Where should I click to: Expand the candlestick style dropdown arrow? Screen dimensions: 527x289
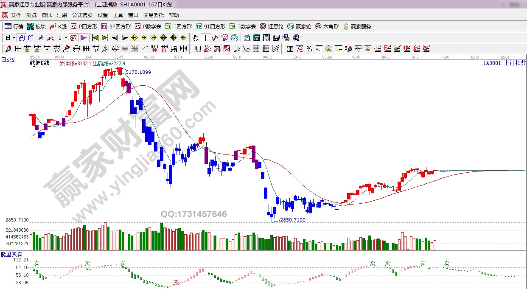point(66,37)
